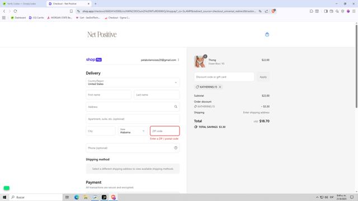Remove the KATHERINEL15 discount tag

[x=220, y=87]
